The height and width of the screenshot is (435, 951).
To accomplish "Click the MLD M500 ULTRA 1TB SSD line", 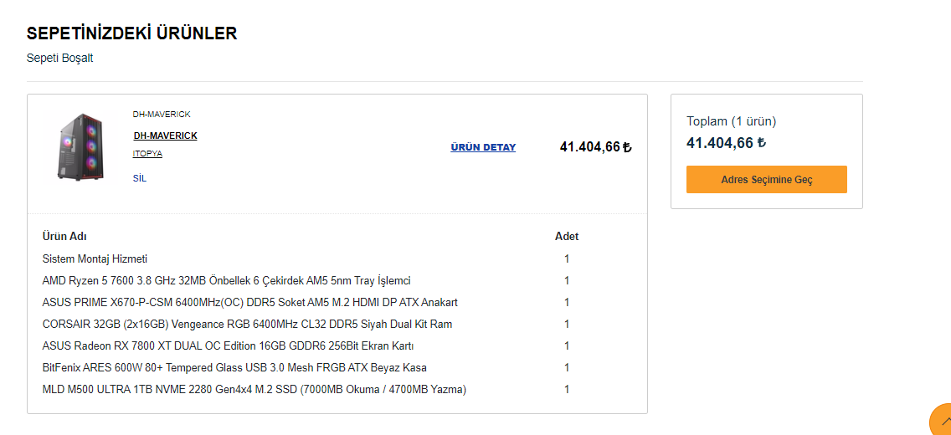I will point(254,390).
